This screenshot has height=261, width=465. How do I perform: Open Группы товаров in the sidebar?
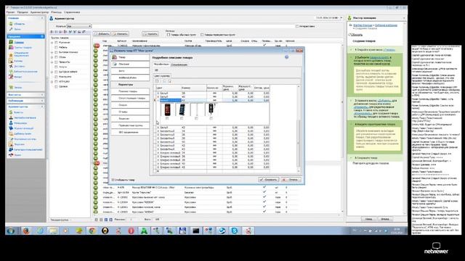tap(23, 47)
